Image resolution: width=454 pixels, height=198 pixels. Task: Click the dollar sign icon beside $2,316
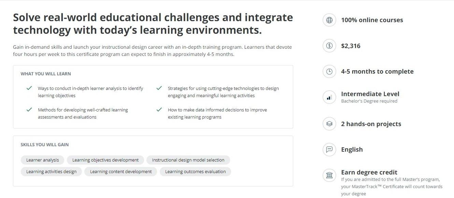click(329, 46)
